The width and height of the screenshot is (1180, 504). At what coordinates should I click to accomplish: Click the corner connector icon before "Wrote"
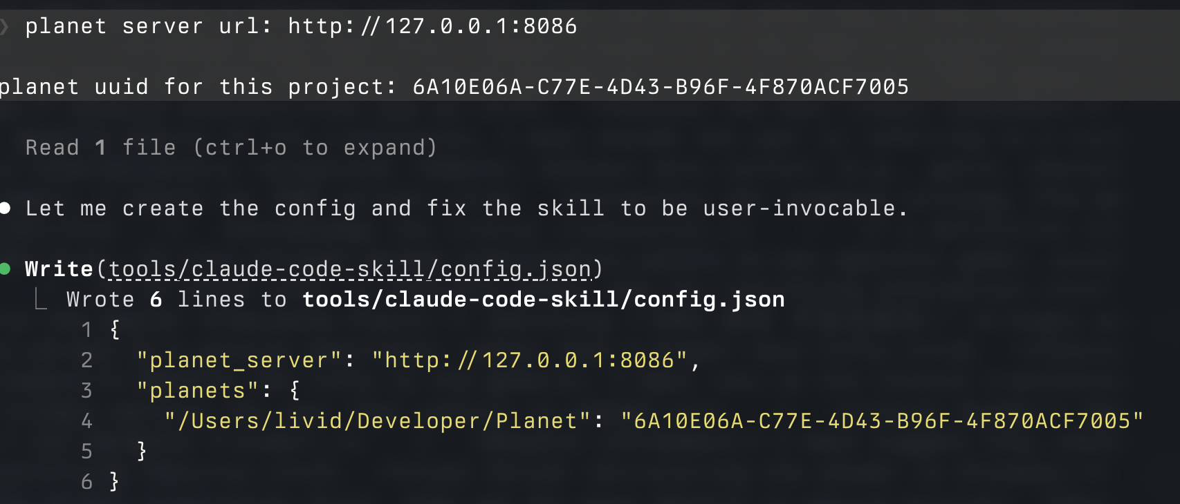pos(42,300)
